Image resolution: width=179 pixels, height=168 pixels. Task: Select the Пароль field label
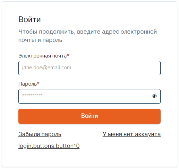(27, 84)
